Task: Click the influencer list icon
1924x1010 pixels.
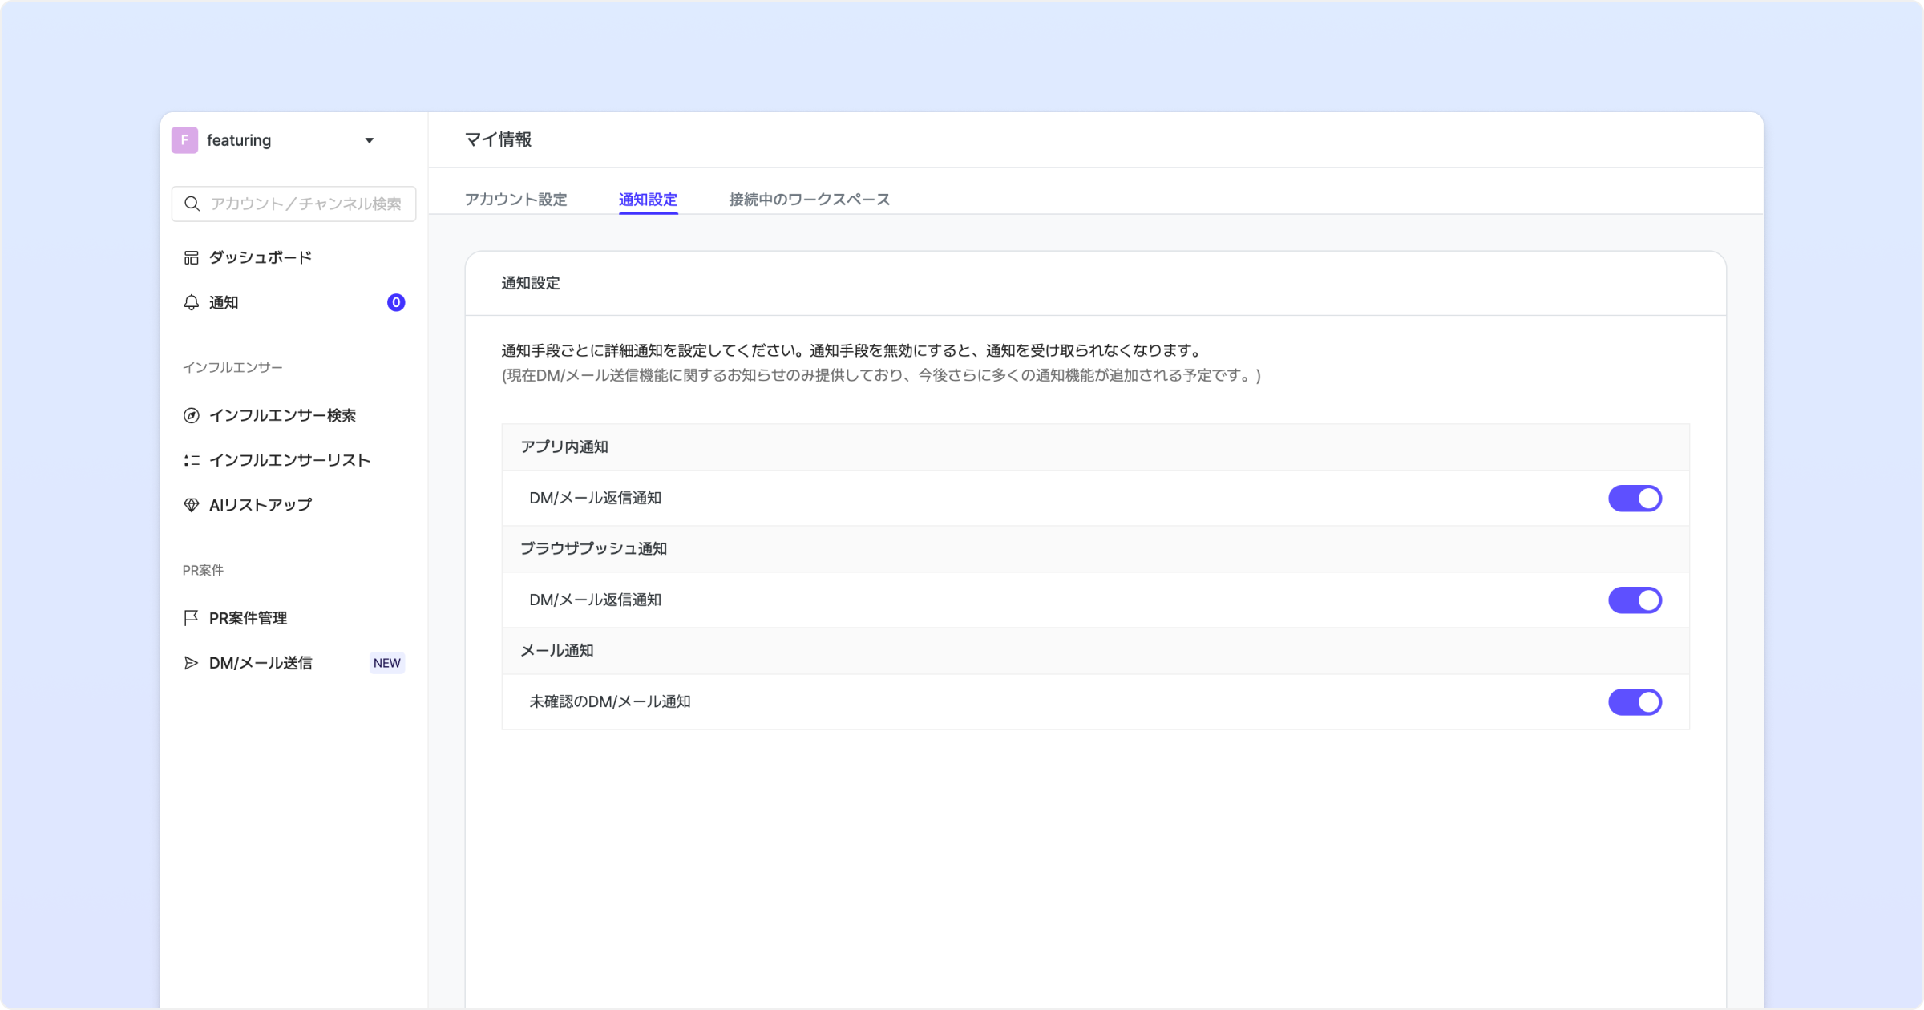Action: tap(191, 460)
